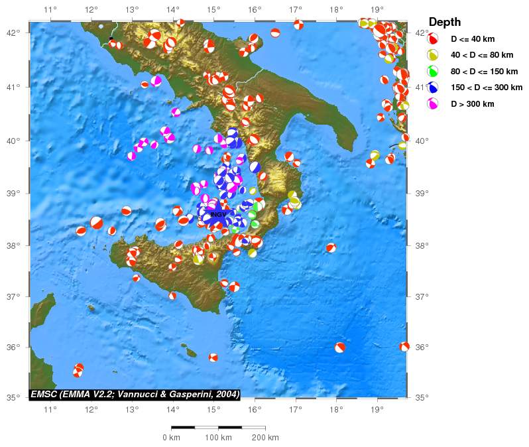Click the EMSC EMMA V2.2 credit caption
This screenshot has width=529, height=447.
(x=135, y=394)
